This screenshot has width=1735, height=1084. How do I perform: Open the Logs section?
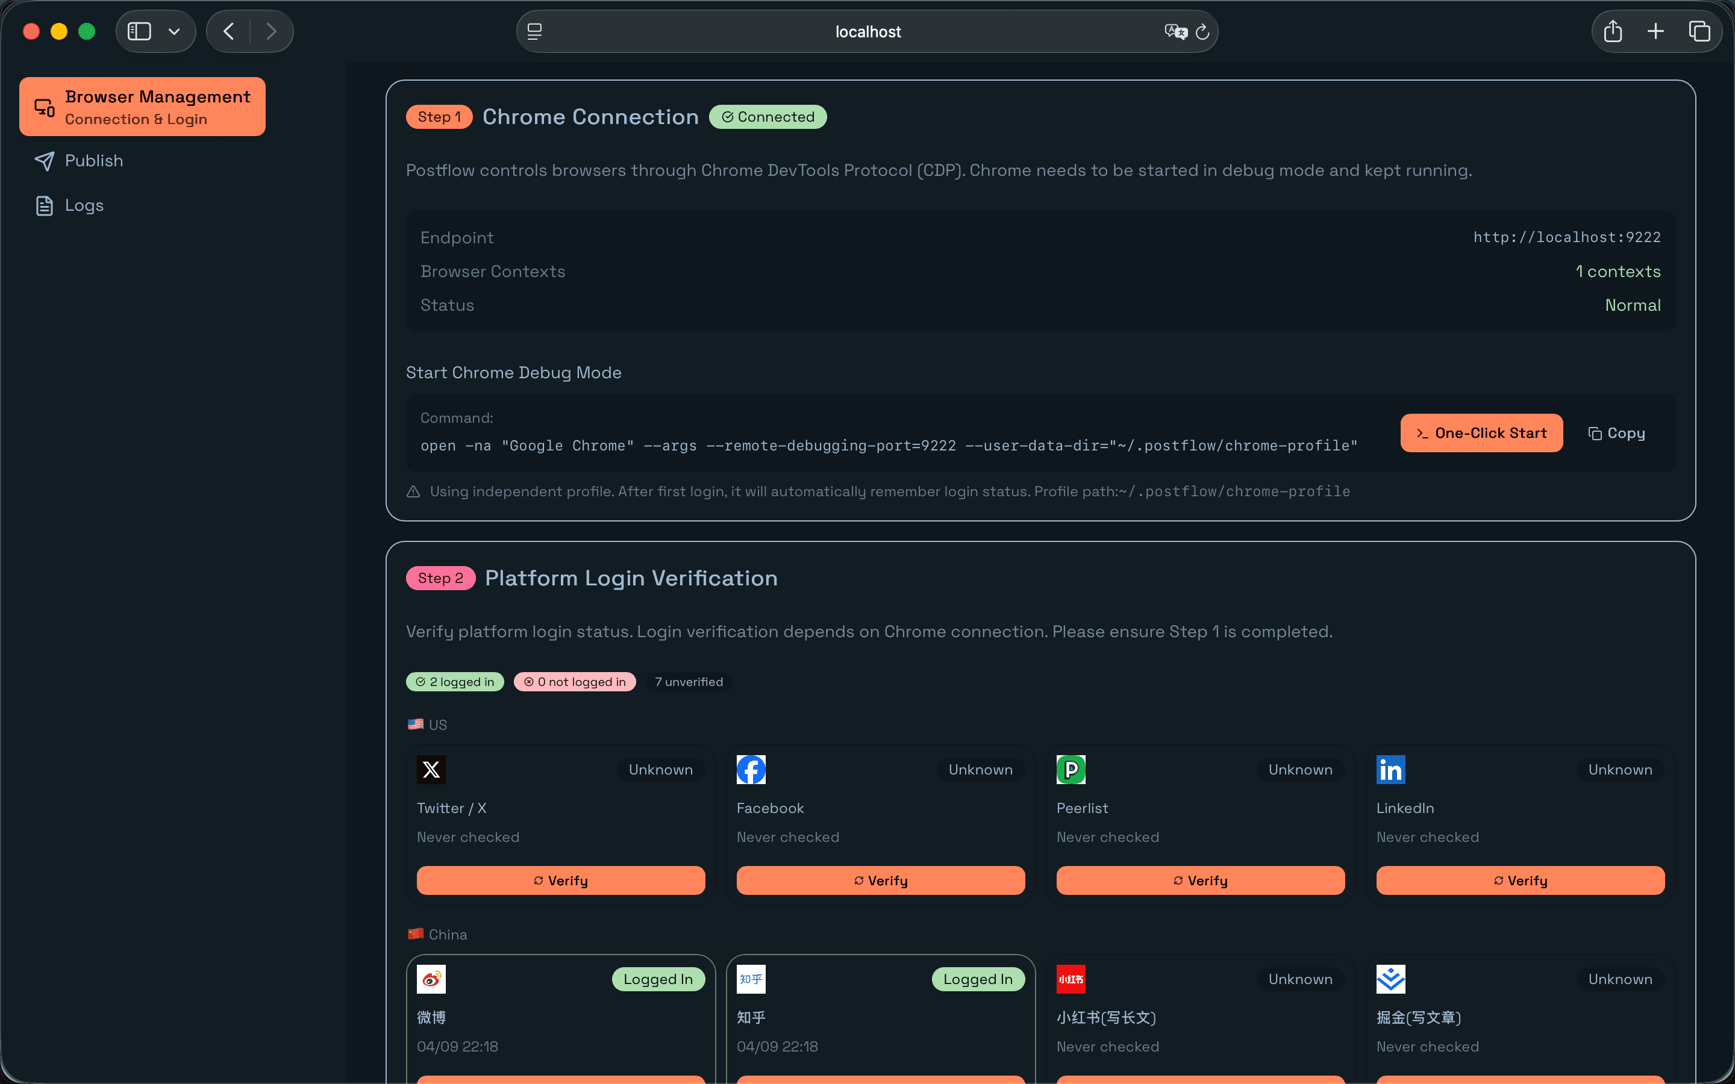tap(84, 205)
